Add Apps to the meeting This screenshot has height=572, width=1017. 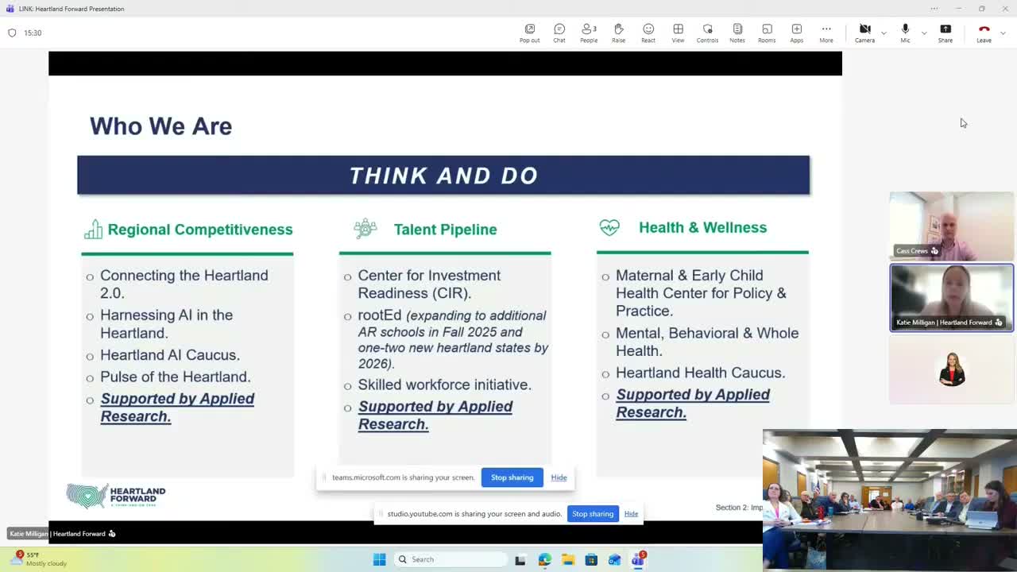pyautogui.click(x=796, y=33)
